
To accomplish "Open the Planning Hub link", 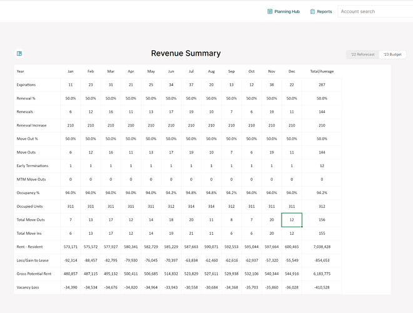I will pos(287,11).
